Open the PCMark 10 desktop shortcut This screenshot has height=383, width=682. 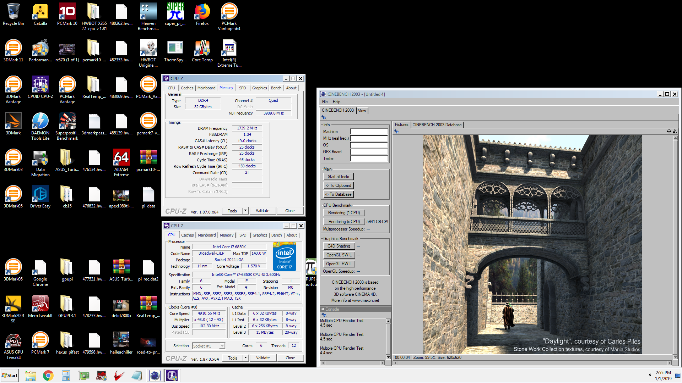pyautogui.click(x=67, y=15)
